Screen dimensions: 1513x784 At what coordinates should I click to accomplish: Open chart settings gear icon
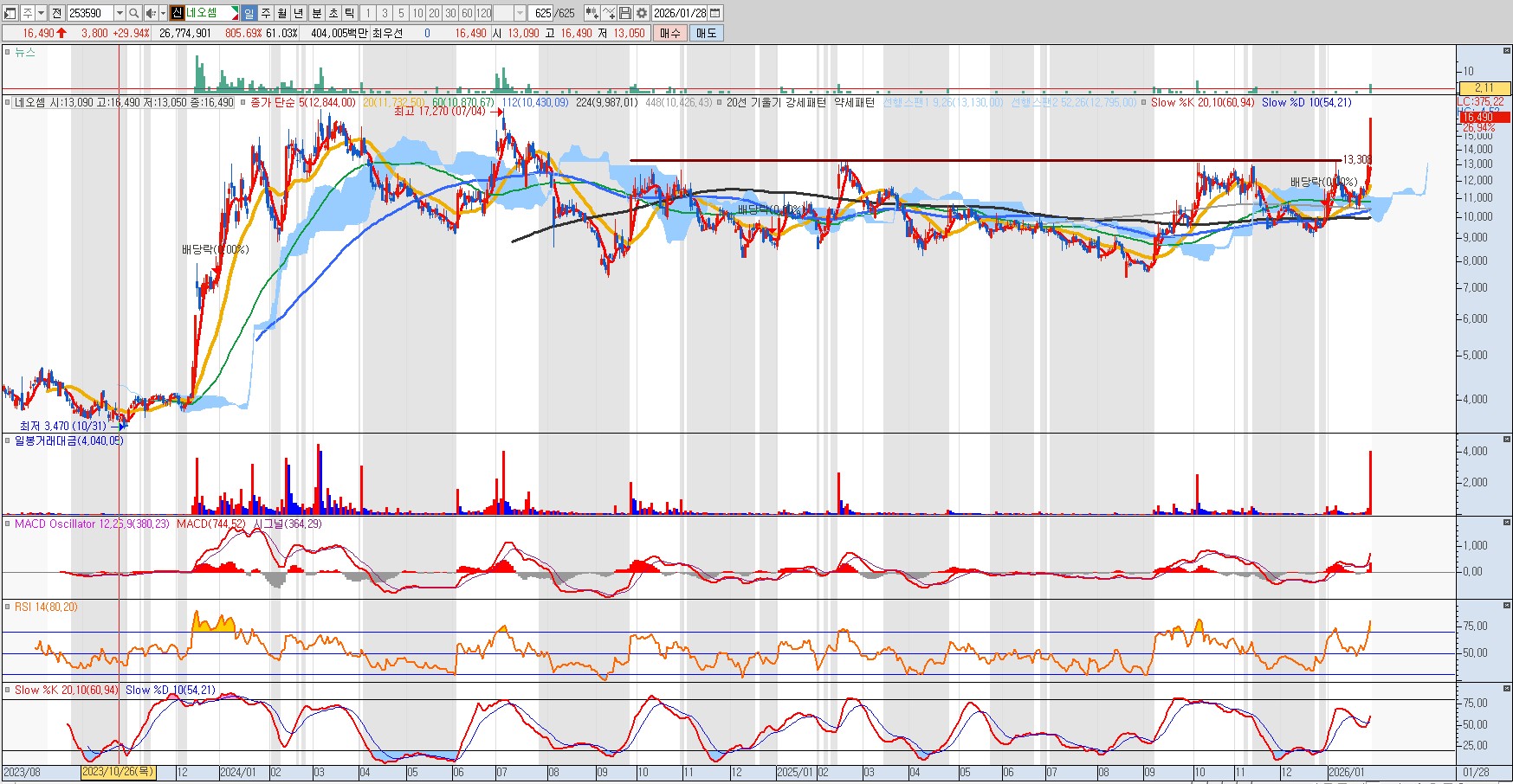[x=642, y=13]
